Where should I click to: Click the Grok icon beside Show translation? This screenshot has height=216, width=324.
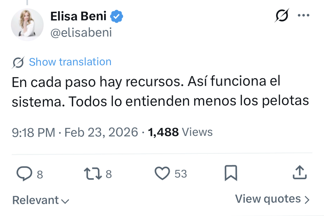coord(19,62)
